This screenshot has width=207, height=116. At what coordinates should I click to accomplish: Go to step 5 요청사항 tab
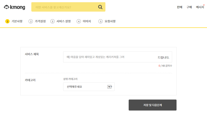(107, 21)
